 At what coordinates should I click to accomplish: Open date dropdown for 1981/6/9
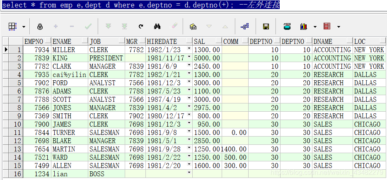click(189, 65)
